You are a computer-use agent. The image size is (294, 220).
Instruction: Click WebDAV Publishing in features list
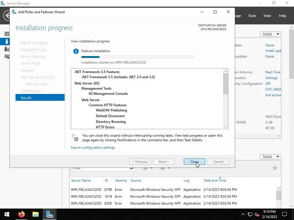point(111,110)
